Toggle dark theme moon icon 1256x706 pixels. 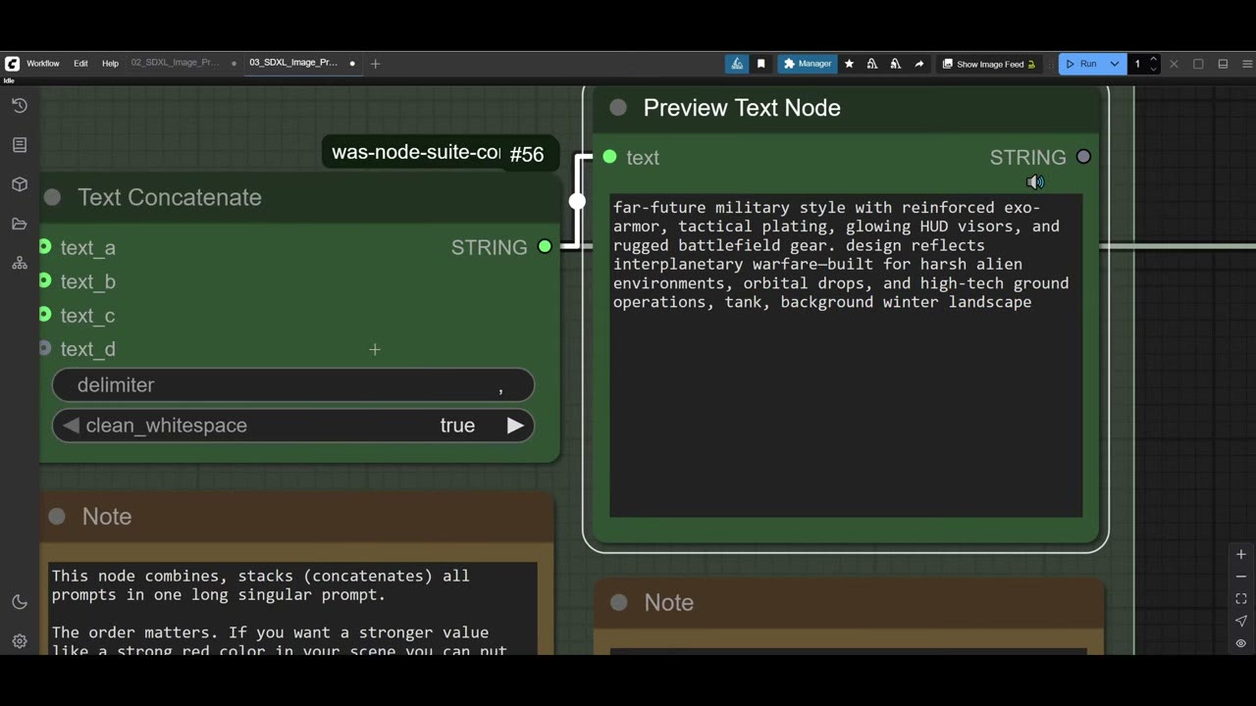[x=20, y=602]
